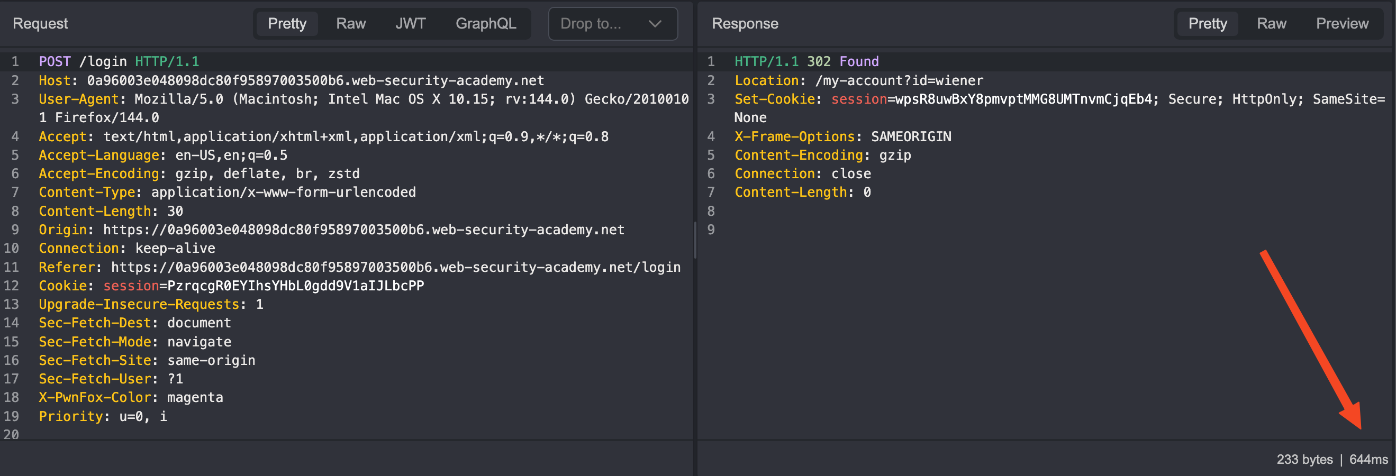
Task: Click the Content-Length: 30 request header
Action: [x=111, y=211]
